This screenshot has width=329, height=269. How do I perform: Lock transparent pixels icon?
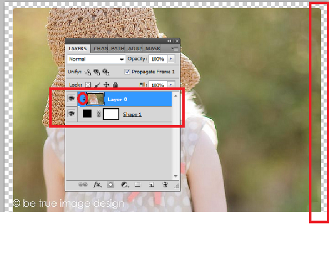(88, 85)
